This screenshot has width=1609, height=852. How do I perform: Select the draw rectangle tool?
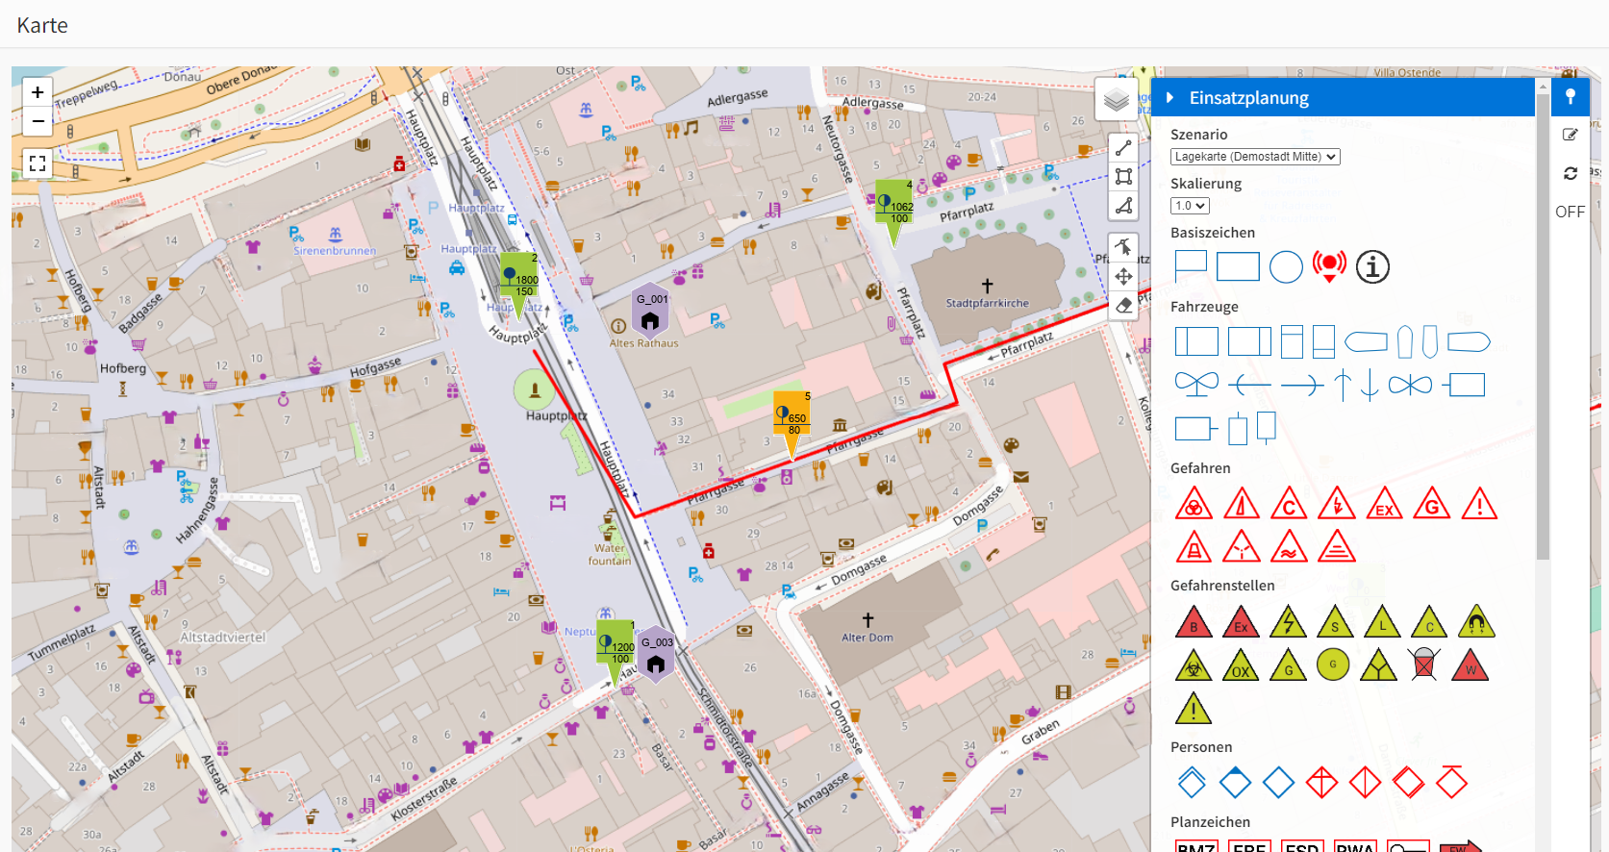[x=1123, y=177]
